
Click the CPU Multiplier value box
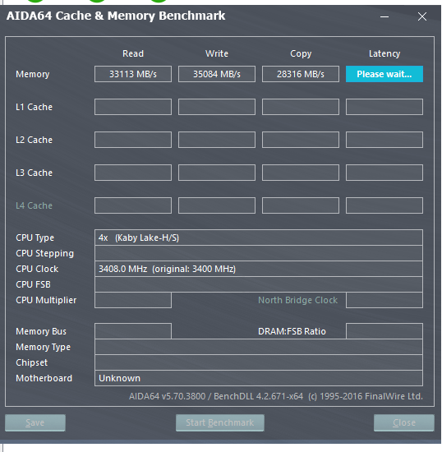click(133, 300)
